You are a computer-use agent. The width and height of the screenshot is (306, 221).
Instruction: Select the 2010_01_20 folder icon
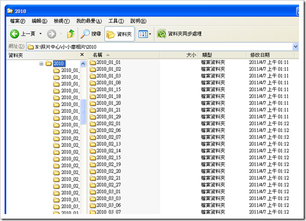tap(93, 104)
